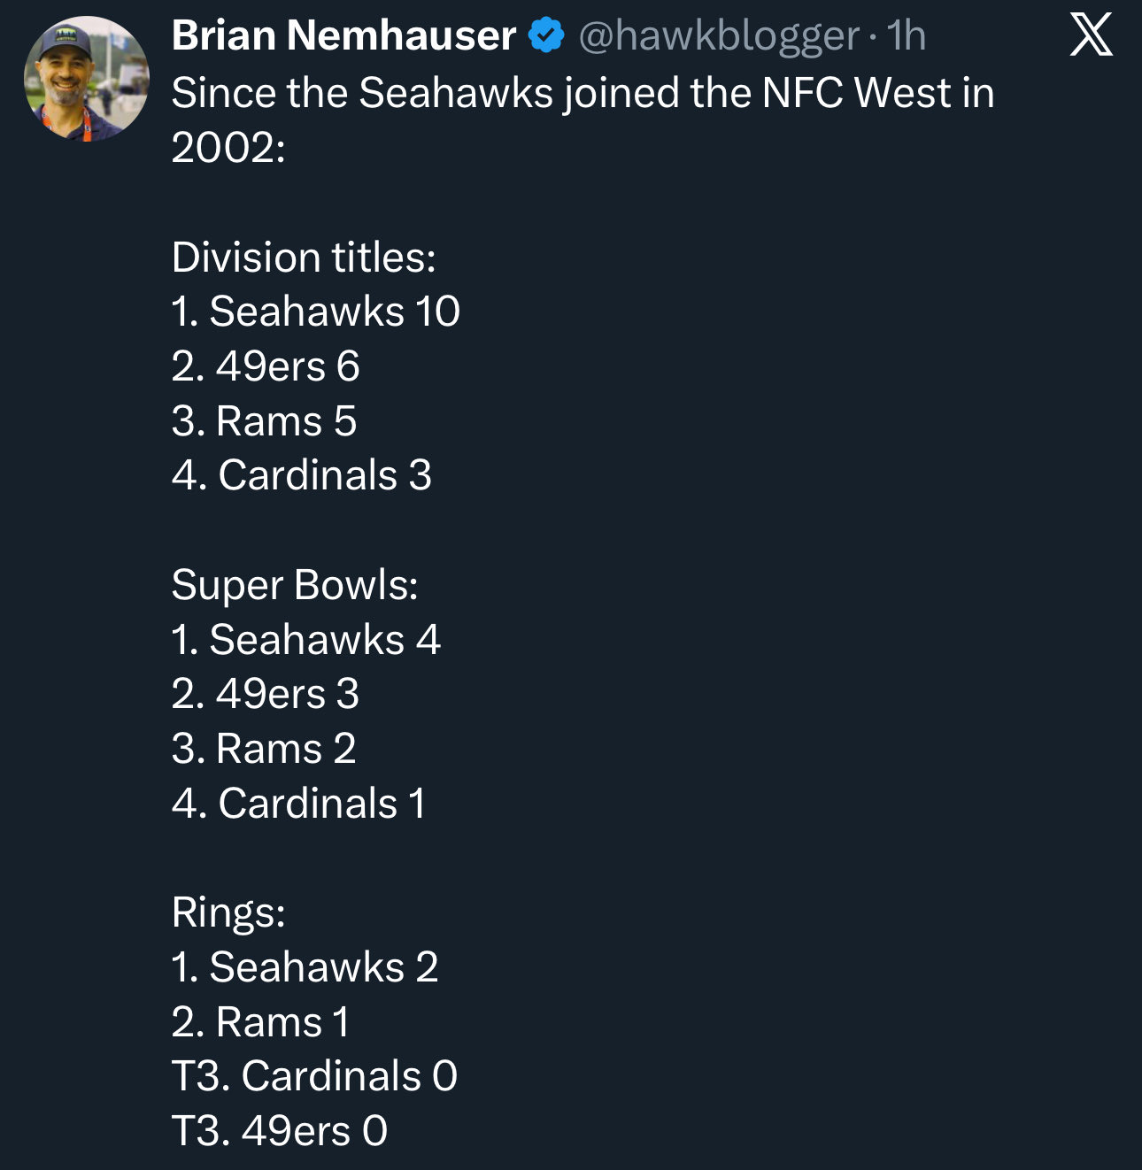Select the "1. Seahawks 10" line
The width and height of the screenshot is (1142, 1170).
316,312
